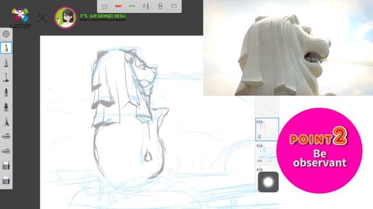Choose the cone-shaped paint brush

coord(6,122)
